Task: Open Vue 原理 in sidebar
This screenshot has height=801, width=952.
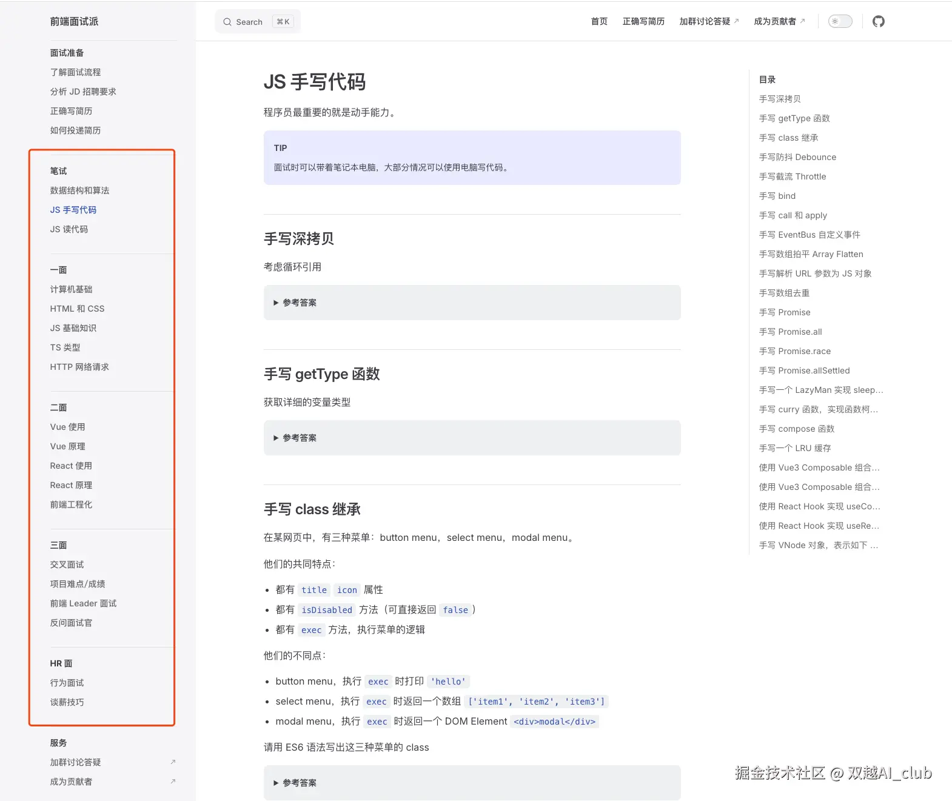Action: (67, 446)
